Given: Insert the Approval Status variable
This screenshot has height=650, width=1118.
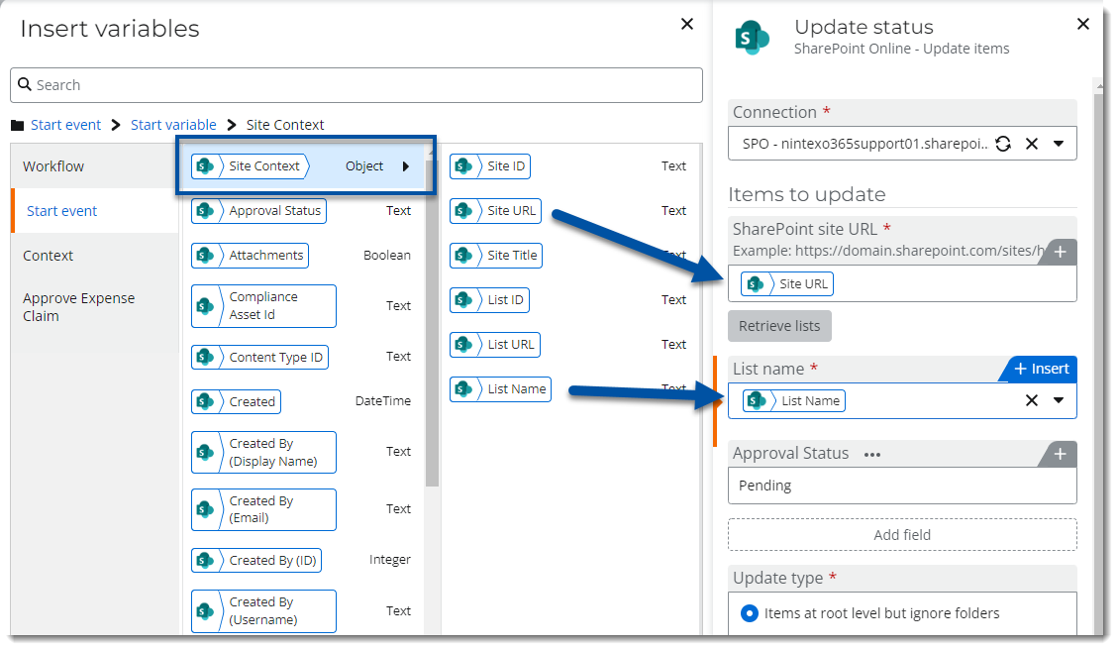Looking at the screenshot, I should coord(258,211).
